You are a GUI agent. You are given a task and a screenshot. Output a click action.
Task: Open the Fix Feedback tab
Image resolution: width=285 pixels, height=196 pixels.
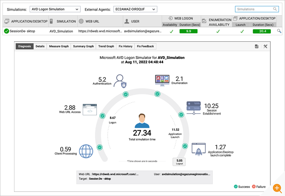[145, 46]
